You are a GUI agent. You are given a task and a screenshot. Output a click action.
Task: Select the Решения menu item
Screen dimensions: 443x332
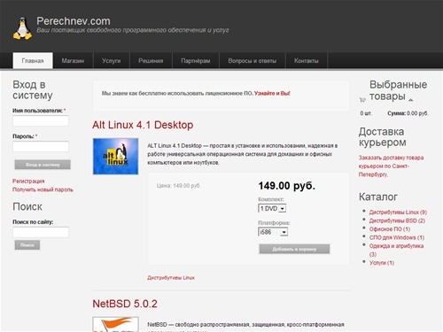(x=151, y=60)
